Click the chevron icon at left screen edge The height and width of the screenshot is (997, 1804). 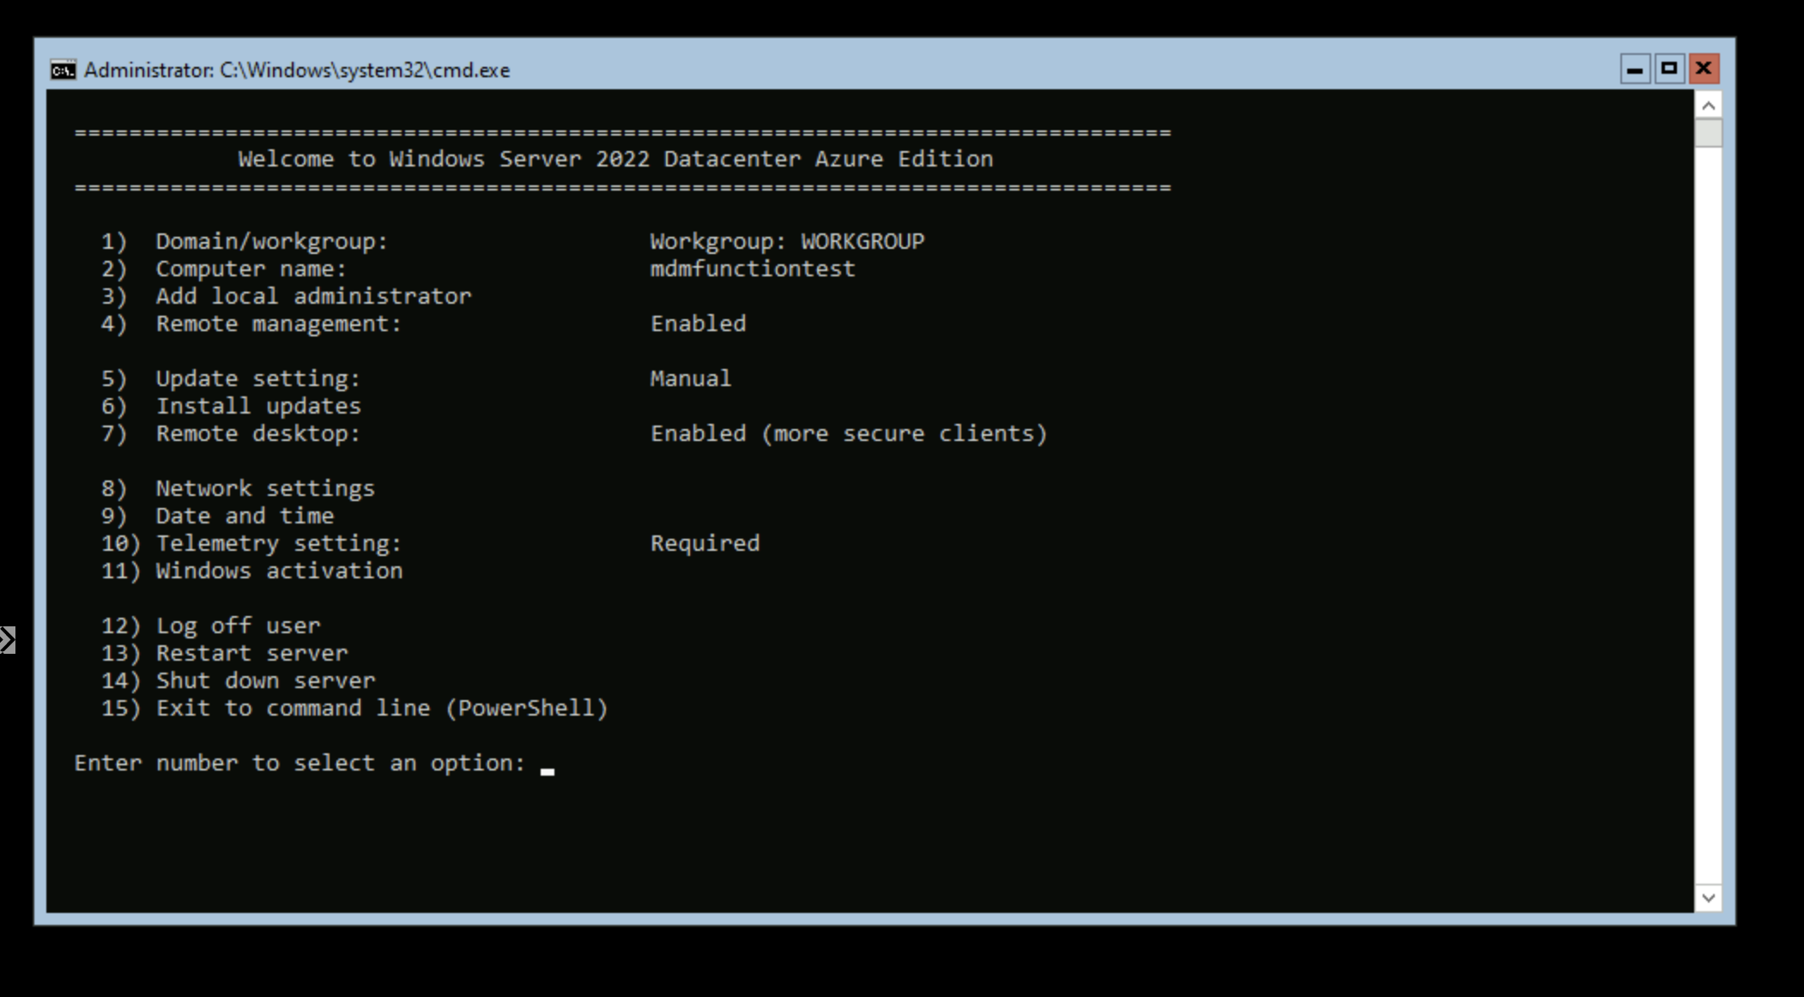(x=7, y=640)
